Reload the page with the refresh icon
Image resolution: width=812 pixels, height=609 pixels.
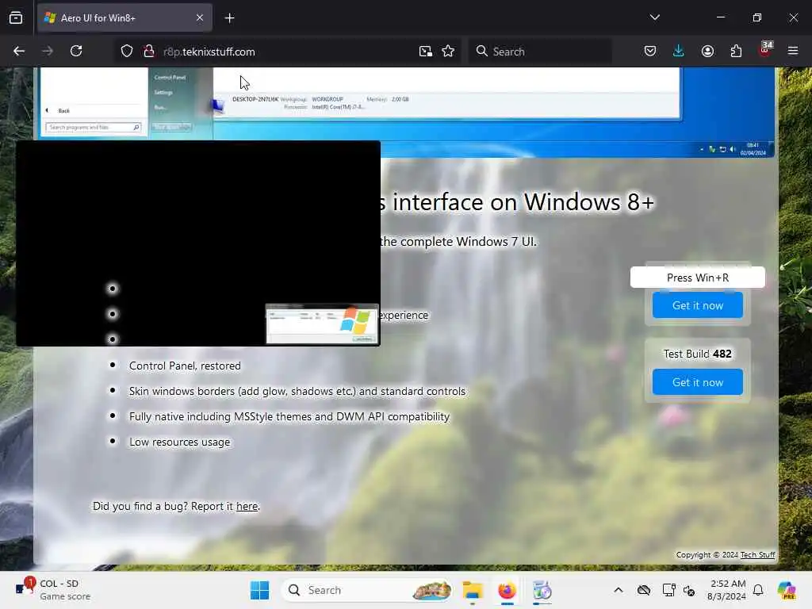76,51
